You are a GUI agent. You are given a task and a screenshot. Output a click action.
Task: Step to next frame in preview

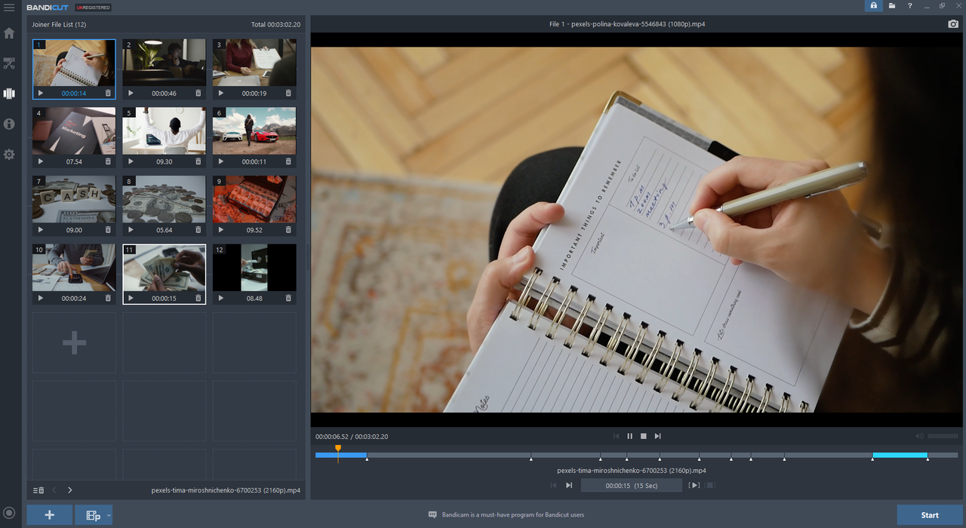657,436
